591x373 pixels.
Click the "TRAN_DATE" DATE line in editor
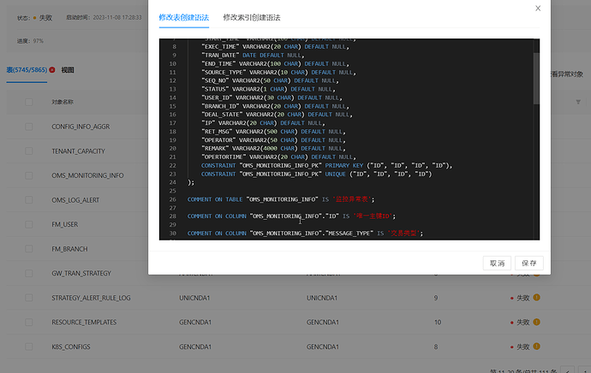(253, 56)
